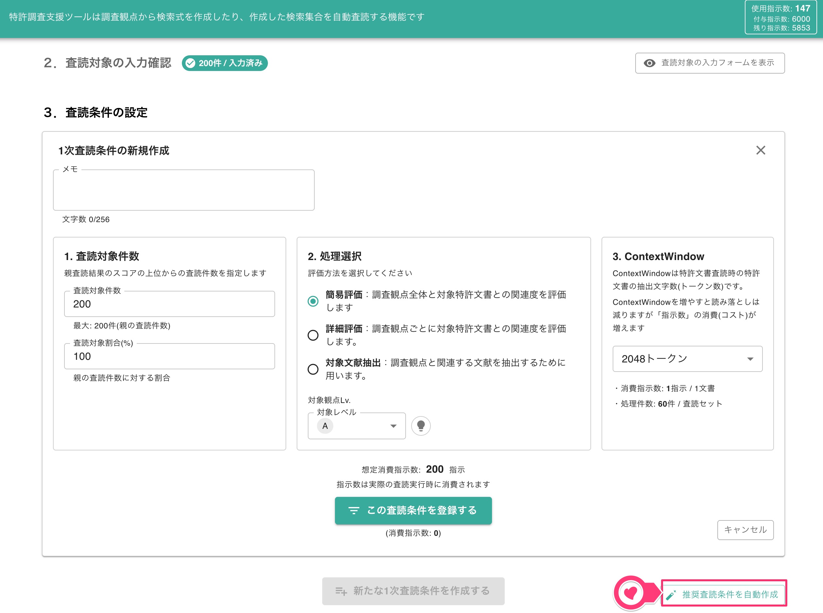Click the checkmark icon in 200件 / 入力済み badge
The image size is (823, 613).
190,63
